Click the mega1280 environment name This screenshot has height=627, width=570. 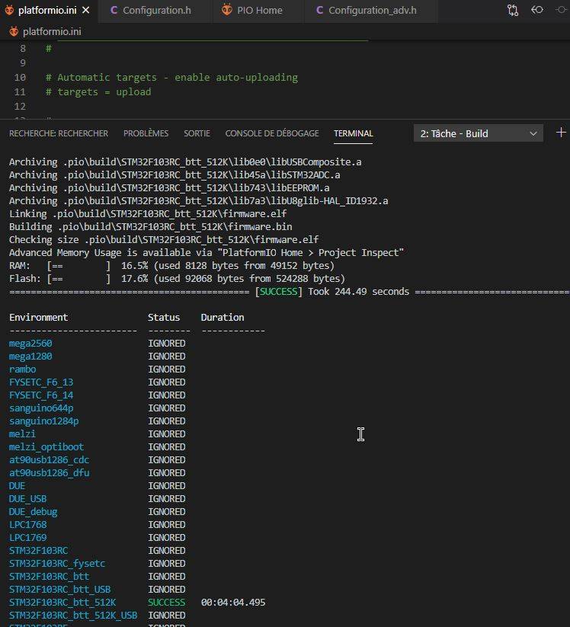click(x=30, y=357)
